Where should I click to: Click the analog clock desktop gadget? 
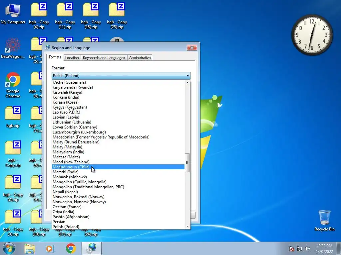312,35
